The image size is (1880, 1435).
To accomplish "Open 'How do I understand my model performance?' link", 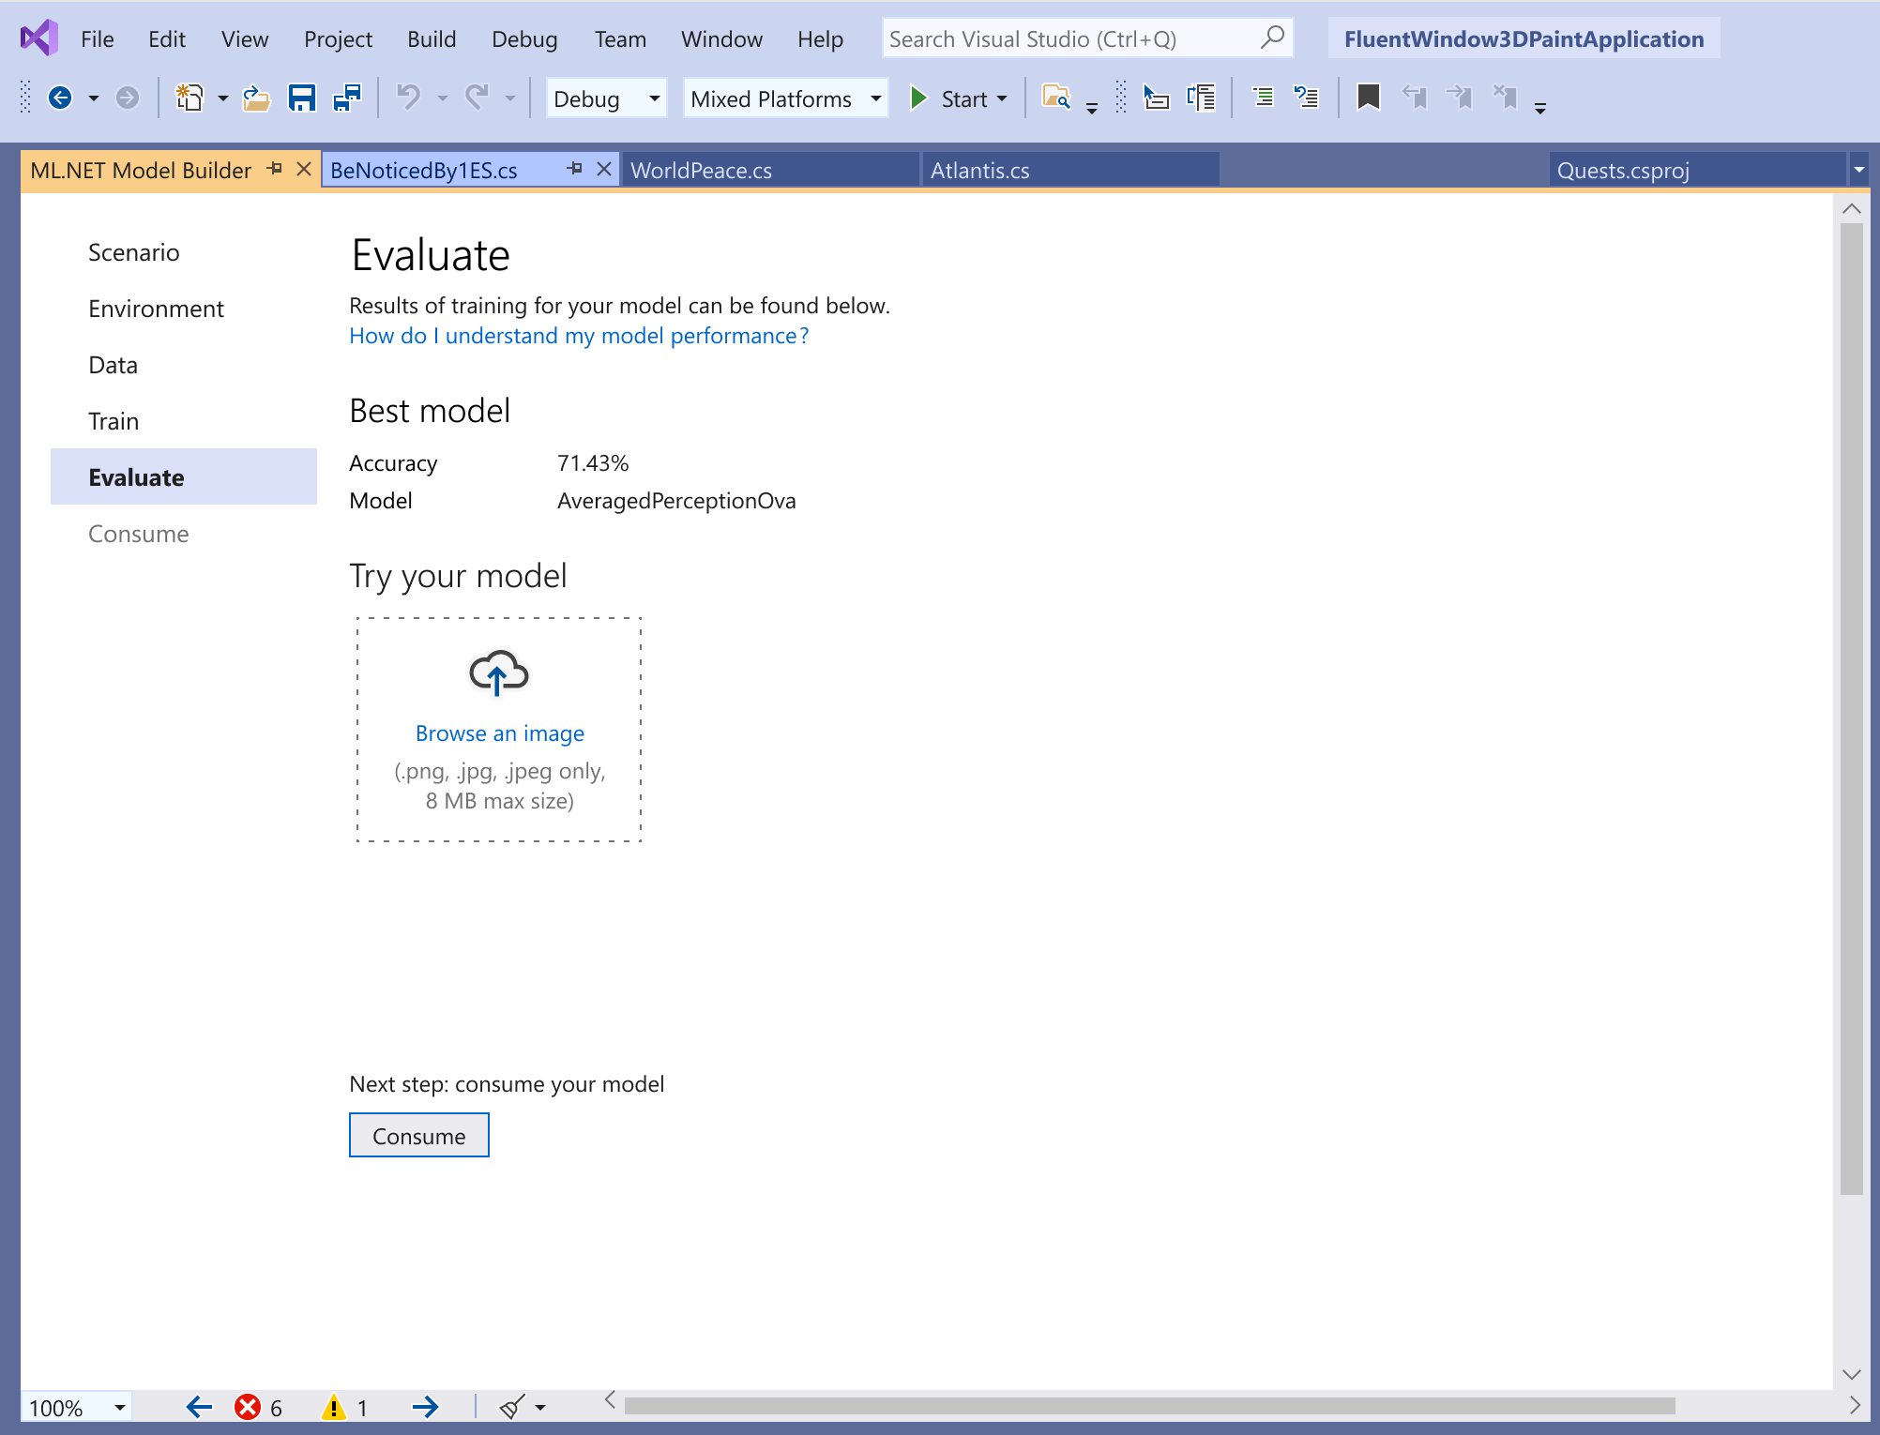I will click(x=578, y=335).
